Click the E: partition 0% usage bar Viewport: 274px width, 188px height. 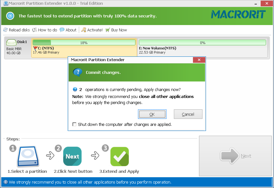(202, 42)
